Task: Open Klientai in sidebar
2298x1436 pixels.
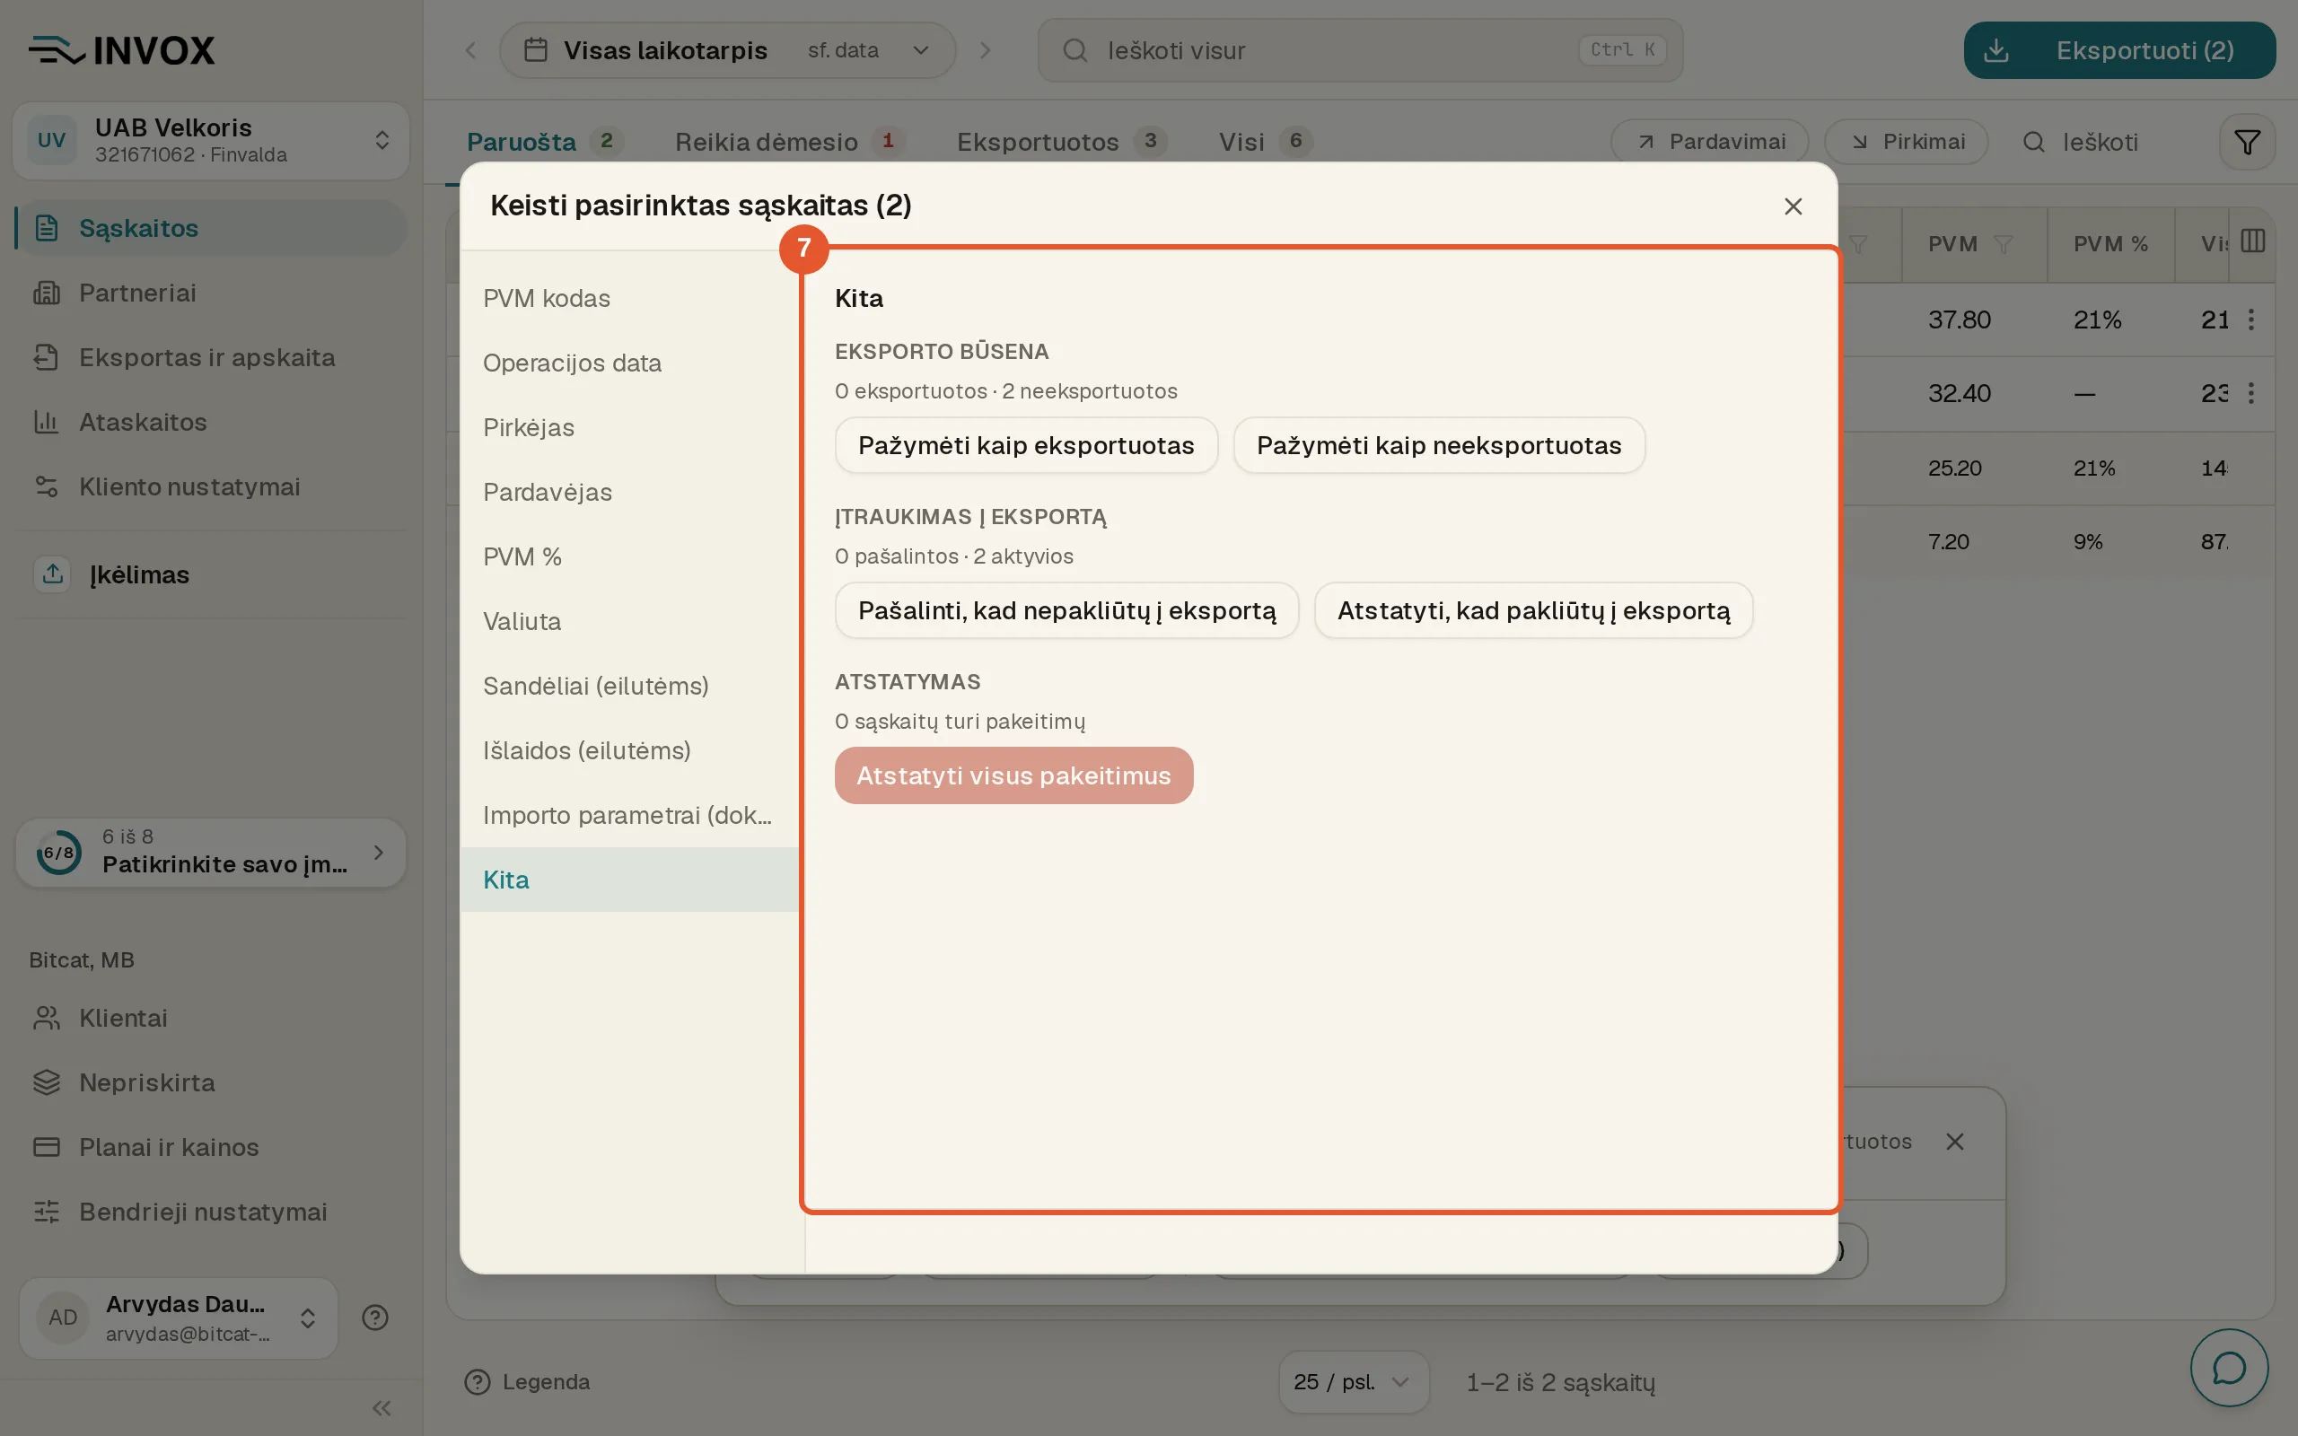Action: [211, 1018]
